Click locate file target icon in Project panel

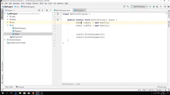(39, 10)
